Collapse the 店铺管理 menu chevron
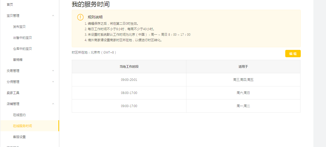This screenshot has width=326, height=147. (53, 104)
